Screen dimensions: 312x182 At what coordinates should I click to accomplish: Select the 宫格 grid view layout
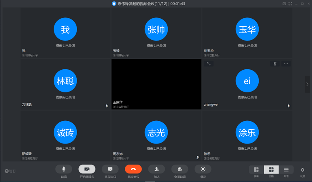pyautogui.click(x=271, y=169)
